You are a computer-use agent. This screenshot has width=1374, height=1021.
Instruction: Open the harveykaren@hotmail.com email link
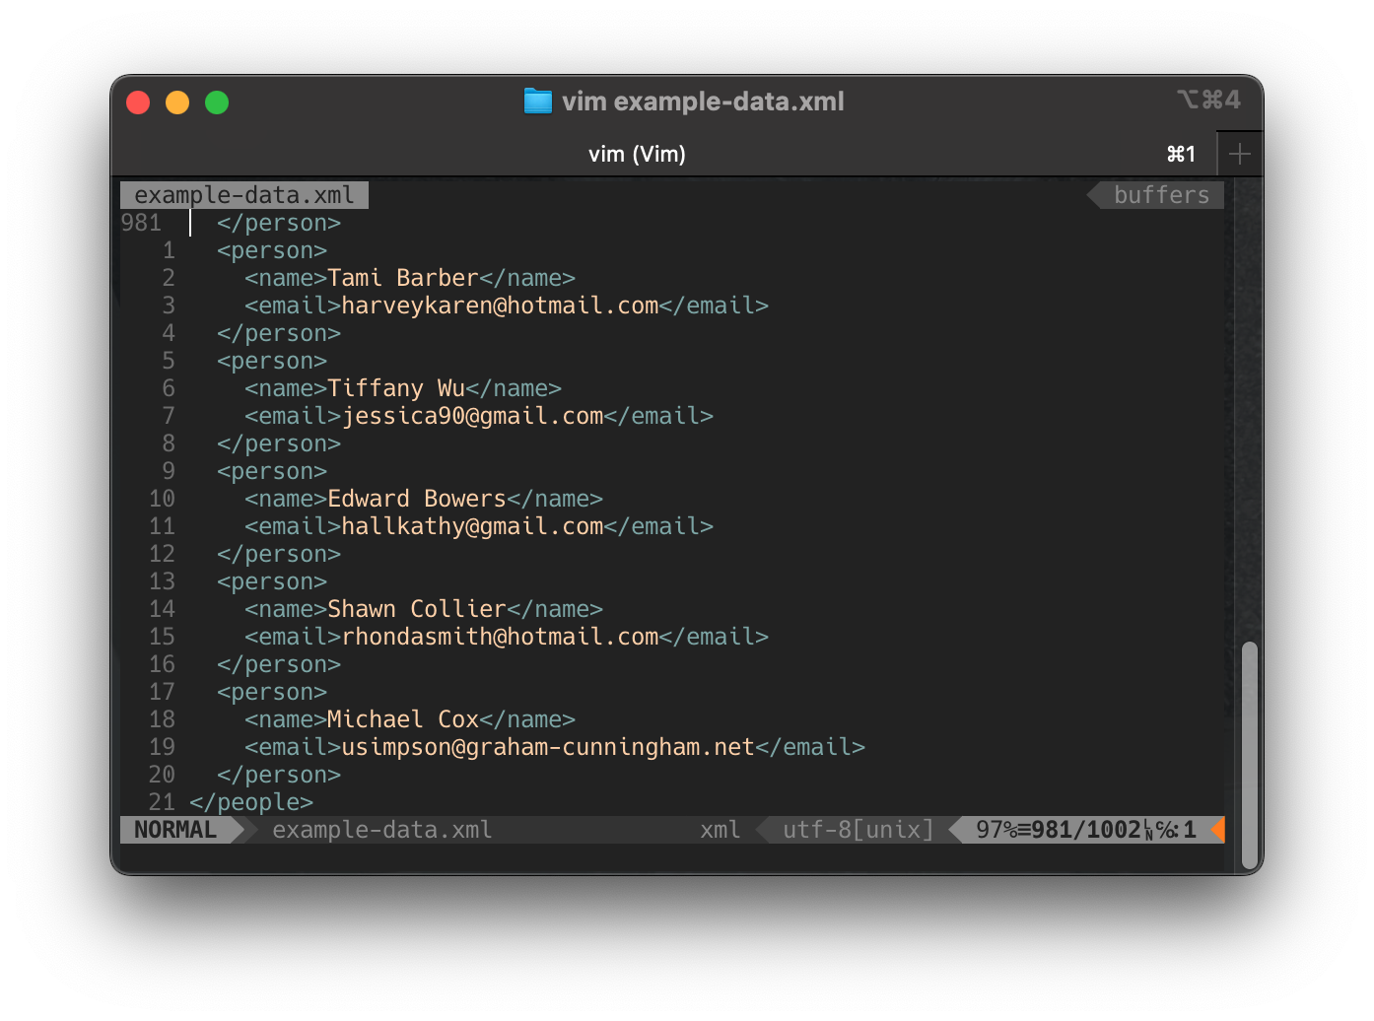click(500, 306)
